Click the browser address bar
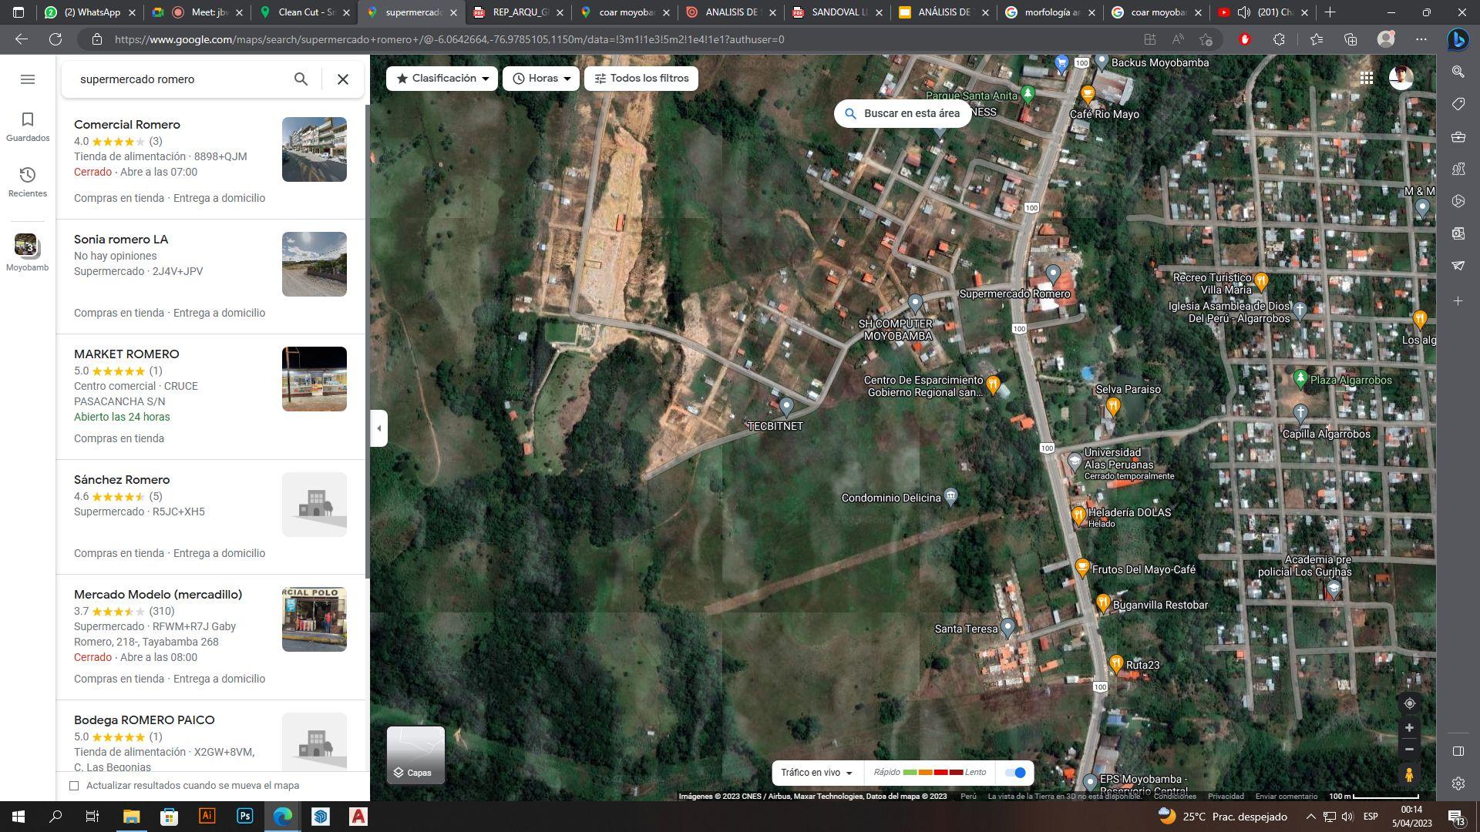 617,39
